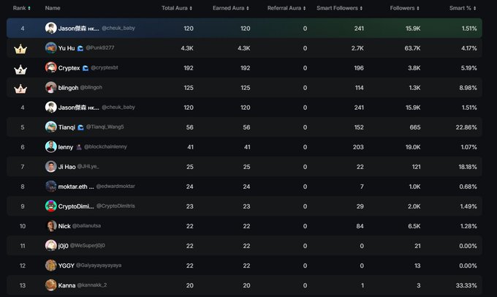The width and height of the screenshot is (497, 297).
Task: Click the blue badge next to Tianqi
Action: tap(81, 127)
